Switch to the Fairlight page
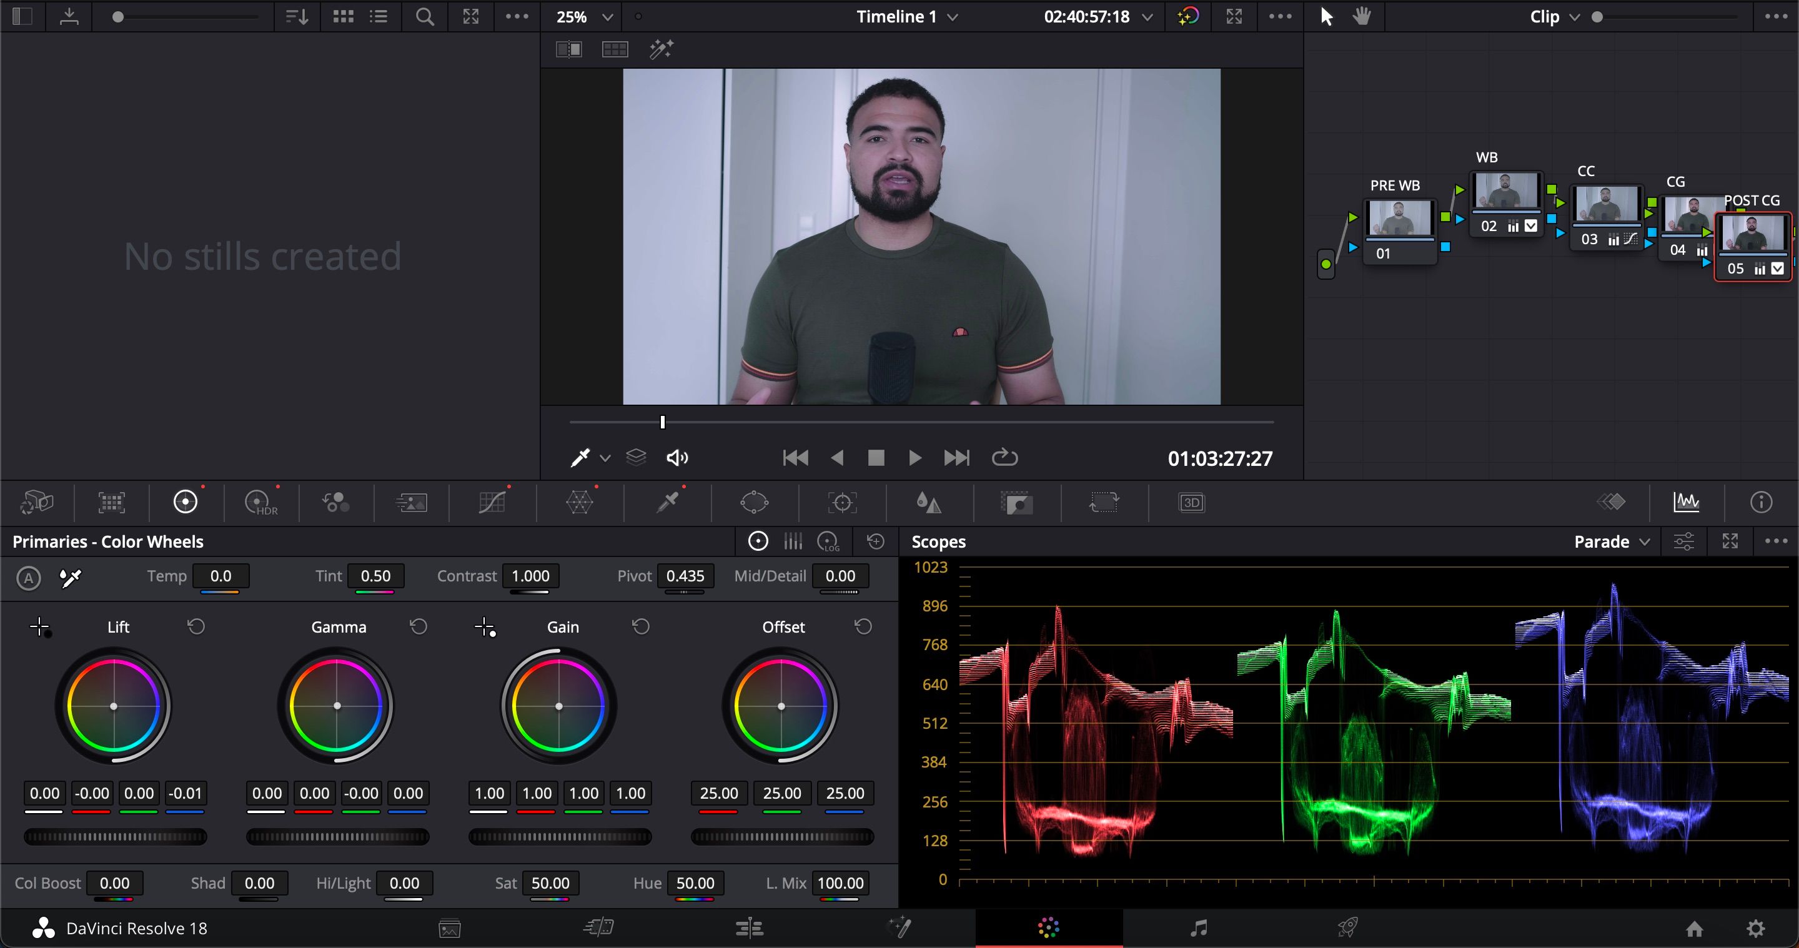Image resolution: width=1799 pixels, height=948 pixels. [1199, 929]
